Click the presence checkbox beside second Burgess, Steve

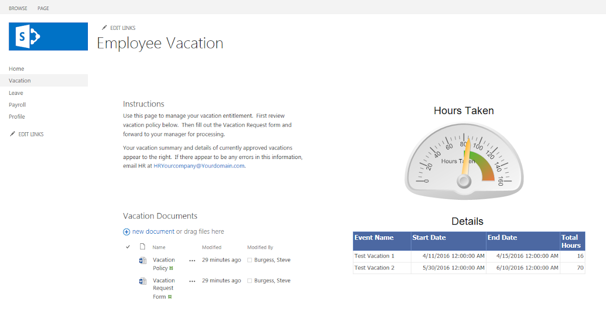point(248,280)
